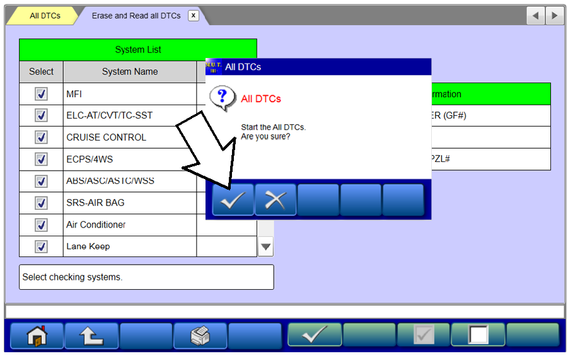Click the deselect-all empty box toolbar icon
Viewport: 568px width, 356px height.
click(478, 335)
